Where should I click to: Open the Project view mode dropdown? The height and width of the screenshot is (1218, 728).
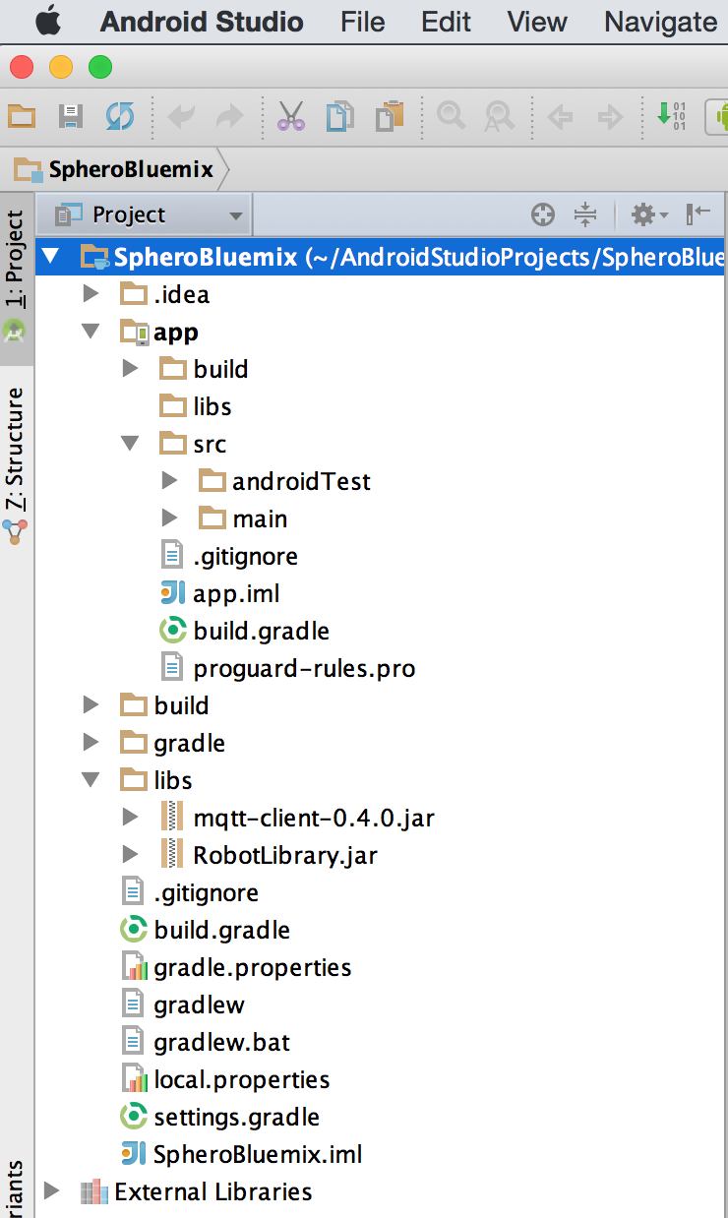click(146, 214)
